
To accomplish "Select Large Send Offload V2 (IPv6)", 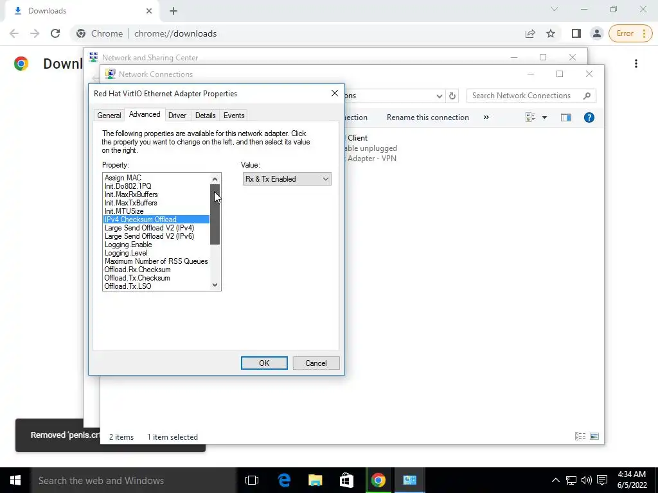I will click(156, 236).
